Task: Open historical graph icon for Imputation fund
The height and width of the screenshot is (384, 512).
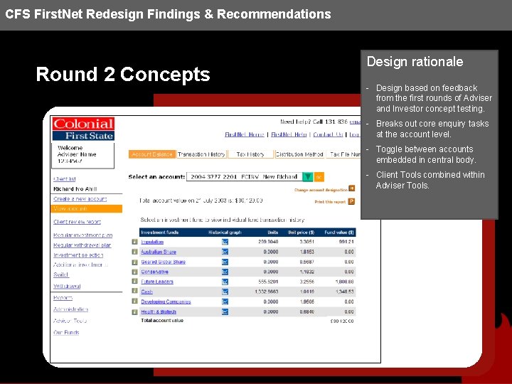Action: [225, 242]
